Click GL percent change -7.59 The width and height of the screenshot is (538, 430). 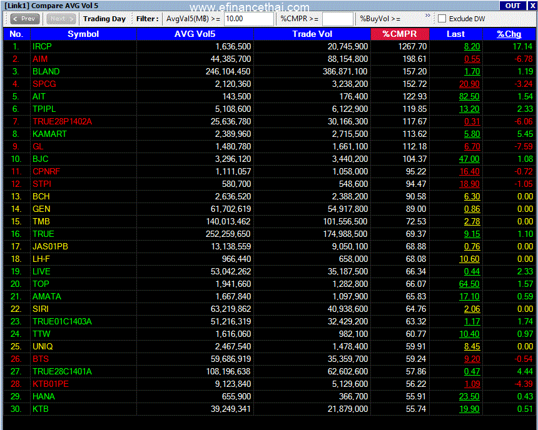(524, 146)
